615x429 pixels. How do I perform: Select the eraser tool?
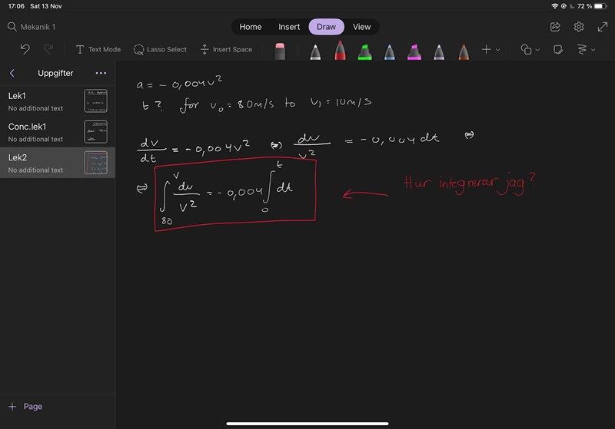click(x=280, y=50)
